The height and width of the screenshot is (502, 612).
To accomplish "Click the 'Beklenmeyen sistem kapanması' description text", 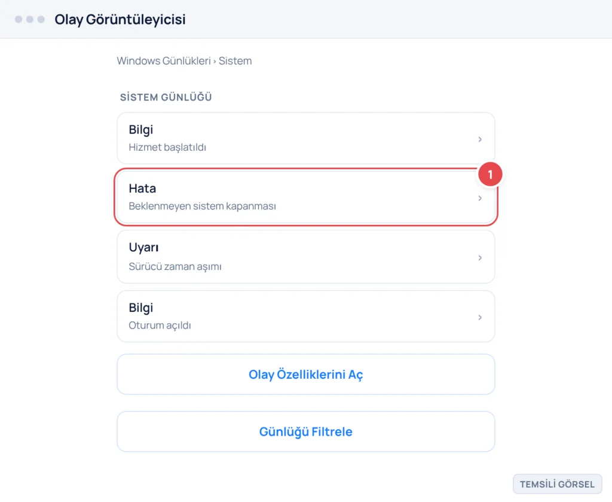I will tap(202, 206).
